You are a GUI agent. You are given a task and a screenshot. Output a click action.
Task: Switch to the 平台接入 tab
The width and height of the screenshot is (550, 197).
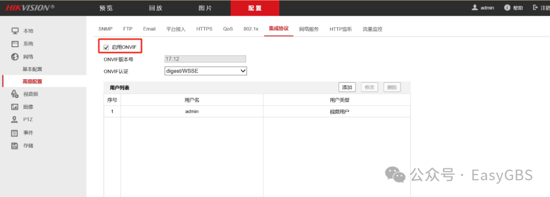(x=176, y=29)
